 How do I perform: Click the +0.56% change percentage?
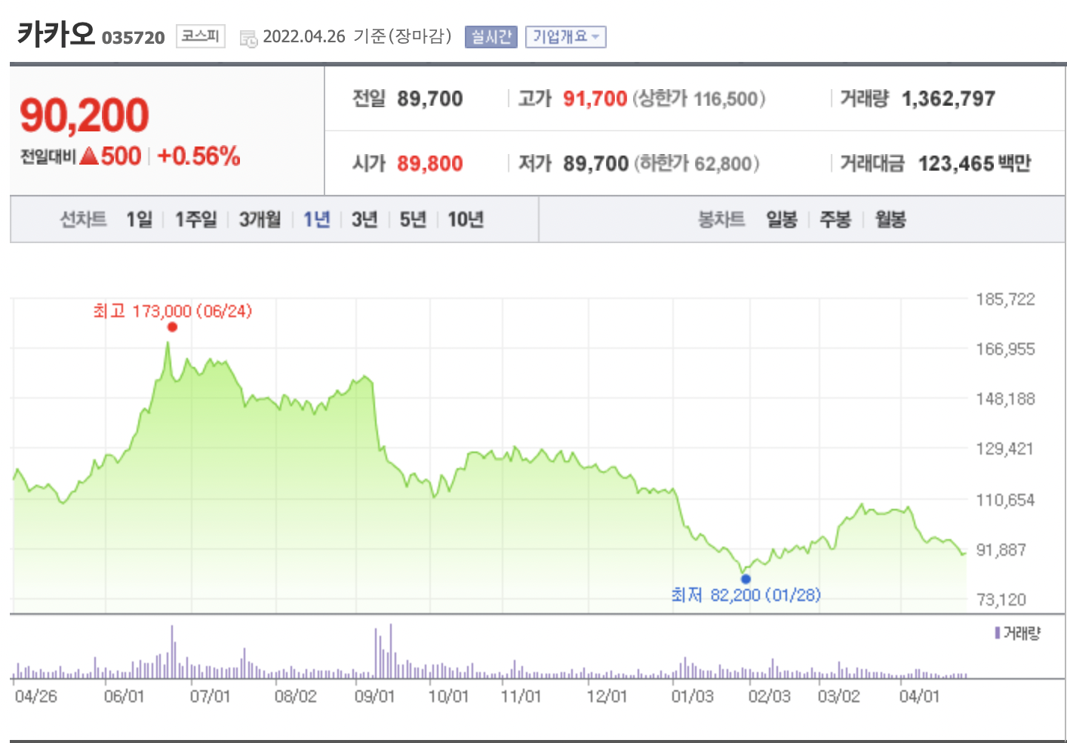click(x=198, y=156)
